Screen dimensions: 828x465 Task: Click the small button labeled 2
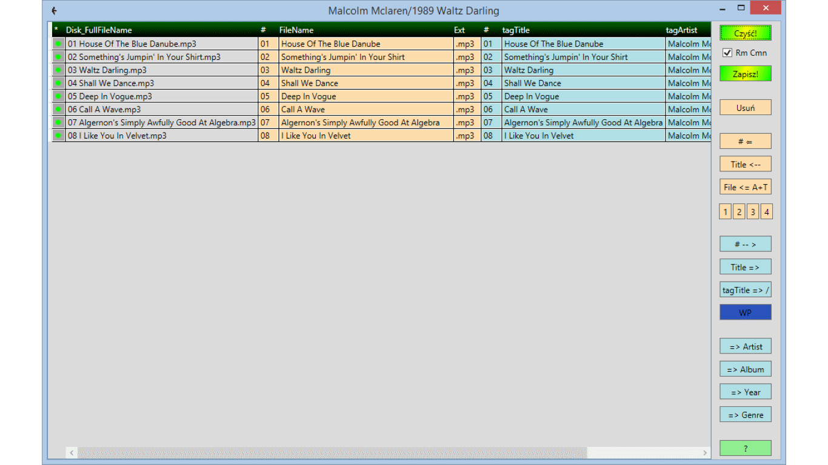point(739,211)
